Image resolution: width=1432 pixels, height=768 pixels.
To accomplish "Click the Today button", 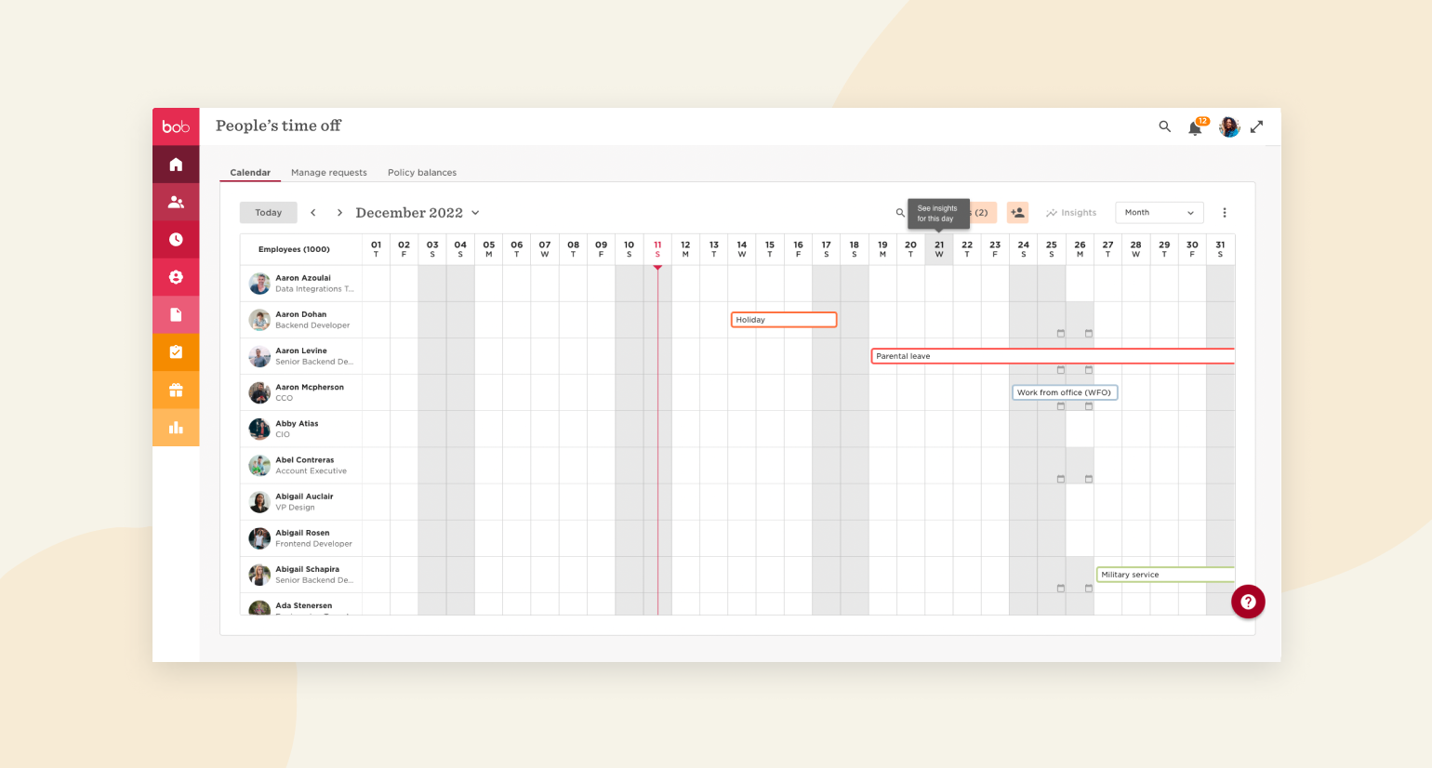I will click(269, 213).
